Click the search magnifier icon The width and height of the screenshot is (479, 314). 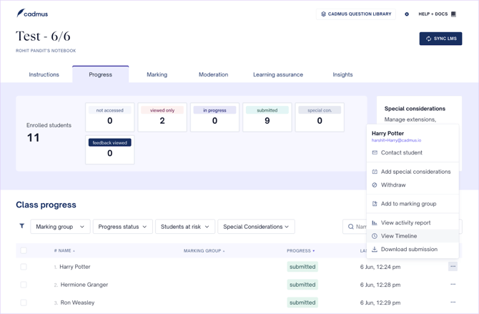pyautogui.click(x=351, y=227)
